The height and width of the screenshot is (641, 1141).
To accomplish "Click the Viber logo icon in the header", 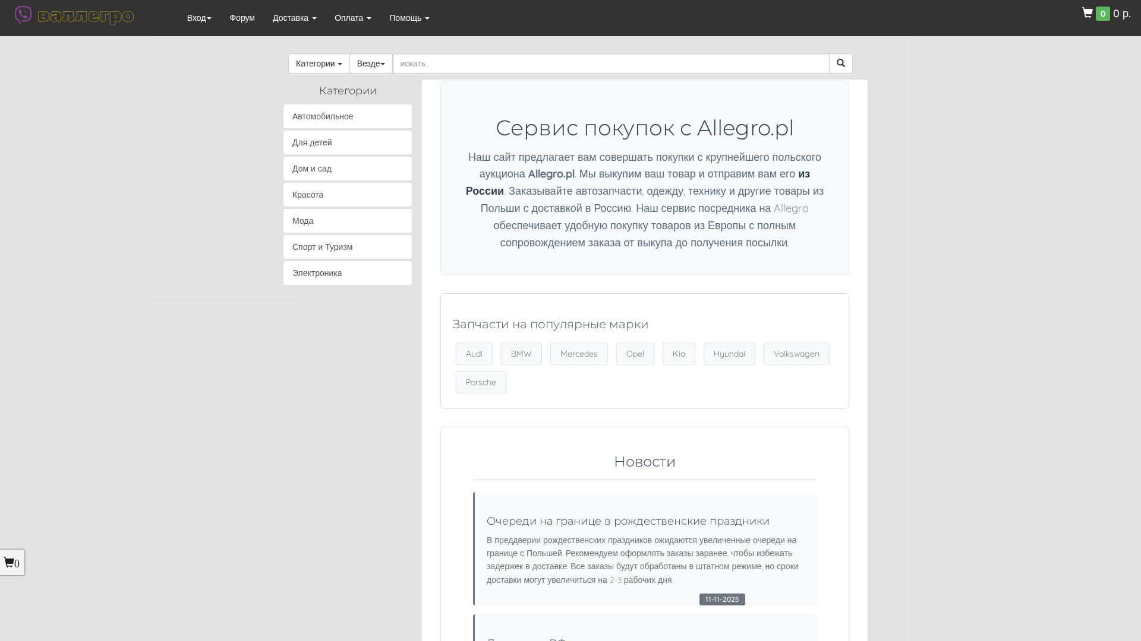I will [23, 14].
